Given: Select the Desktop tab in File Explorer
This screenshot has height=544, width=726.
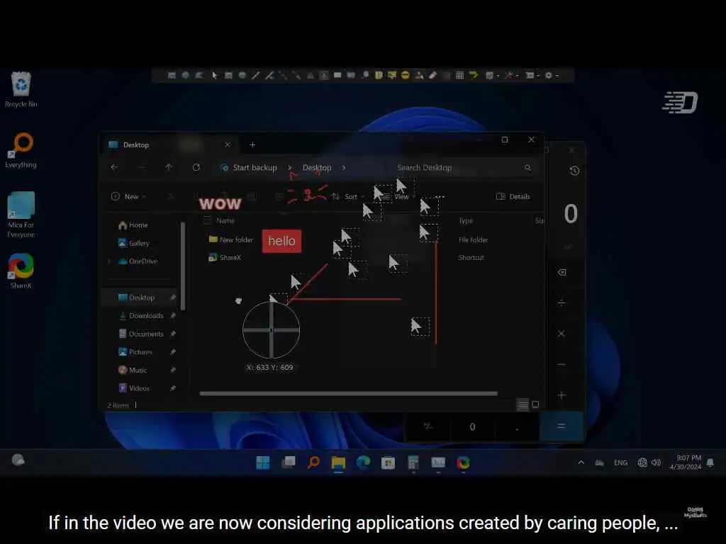Looking at the screenshot, I should click(169, 144).
